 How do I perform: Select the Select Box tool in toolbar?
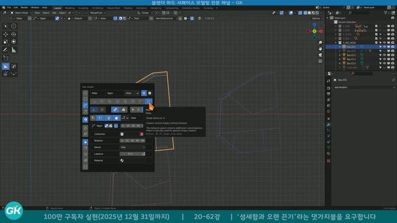click(x=6, y=26)
